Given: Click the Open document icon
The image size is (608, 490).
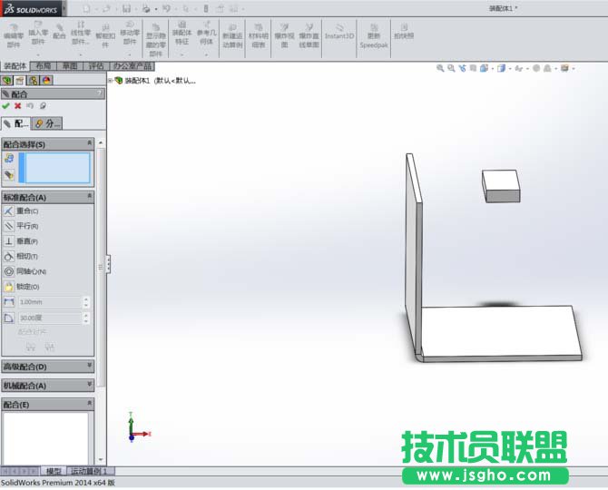Looking at the screenshot, I should point(106,8).
